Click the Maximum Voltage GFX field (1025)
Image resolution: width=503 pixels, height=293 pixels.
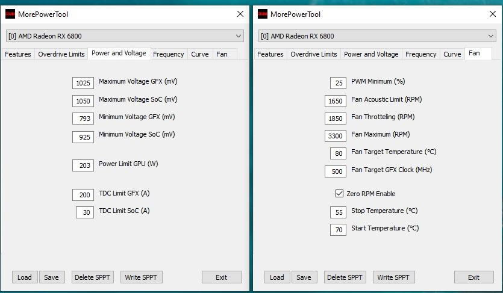83,83
